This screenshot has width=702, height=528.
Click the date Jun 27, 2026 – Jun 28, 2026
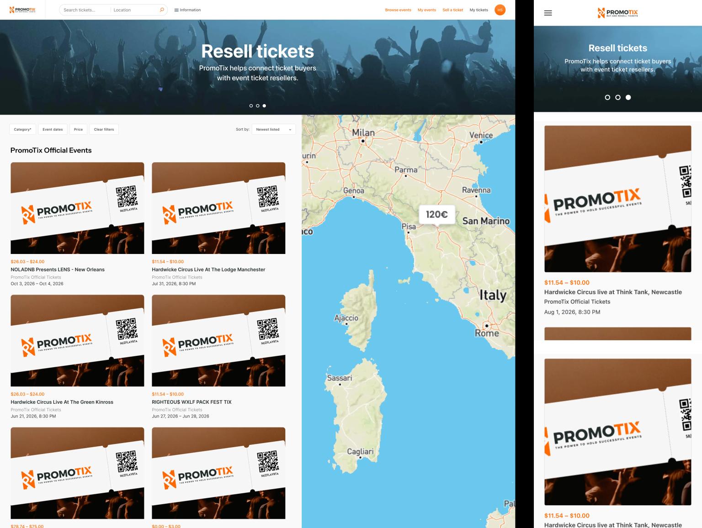pyautogui.click(x=181, y=416)
